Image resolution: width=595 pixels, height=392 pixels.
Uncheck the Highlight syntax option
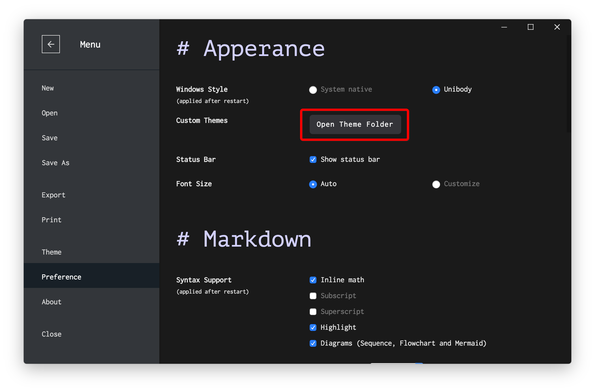click(x=313, y=328)
